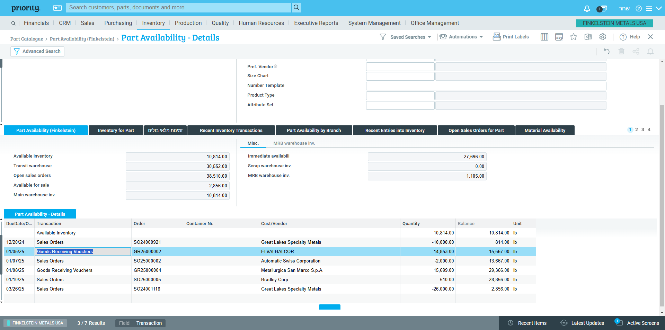Open the Human Resources menu

(x=261, y=23)
